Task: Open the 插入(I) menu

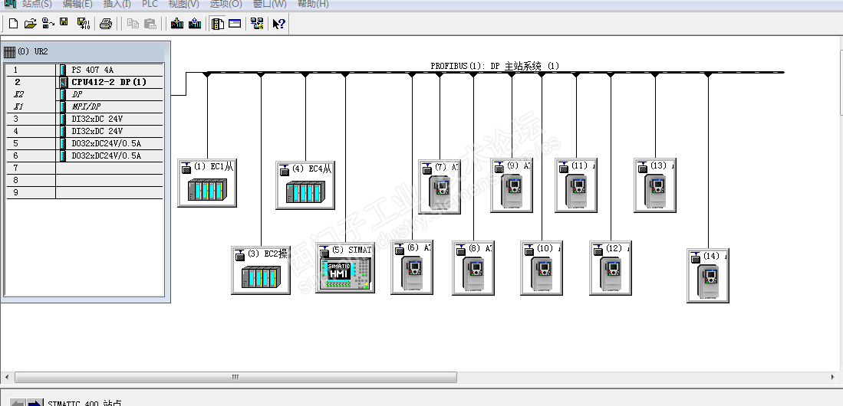Action: point(117,5)
